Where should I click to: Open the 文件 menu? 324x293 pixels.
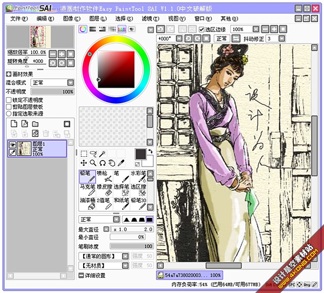pos(19,19)
